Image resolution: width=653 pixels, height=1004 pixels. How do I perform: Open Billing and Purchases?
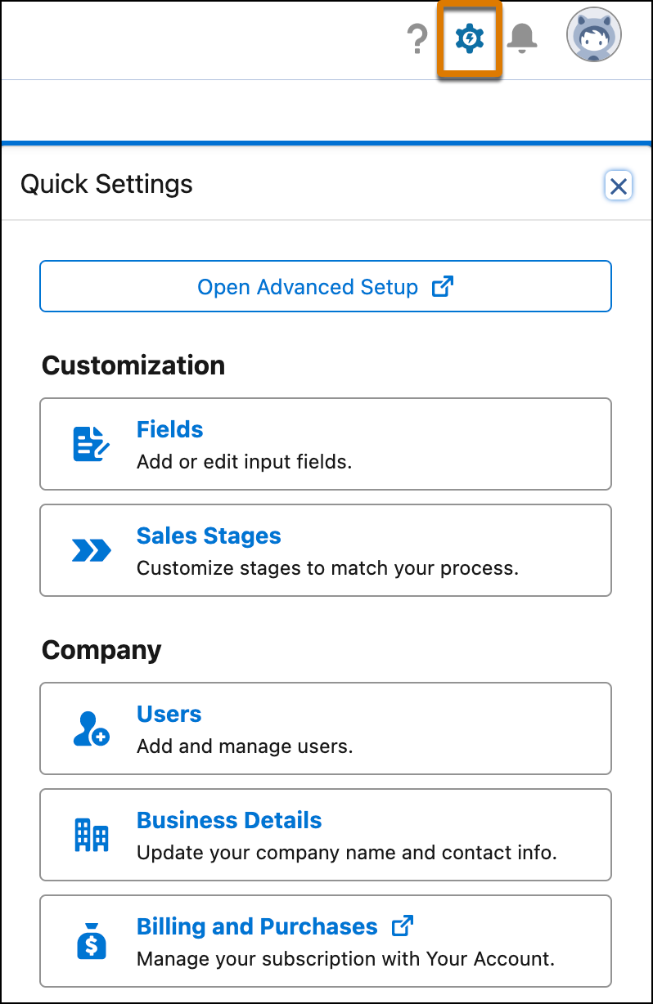[x=256, y=926]
